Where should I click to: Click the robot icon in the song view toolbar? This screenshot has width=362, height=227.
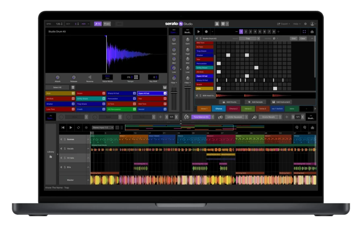[x=313, y=128]
